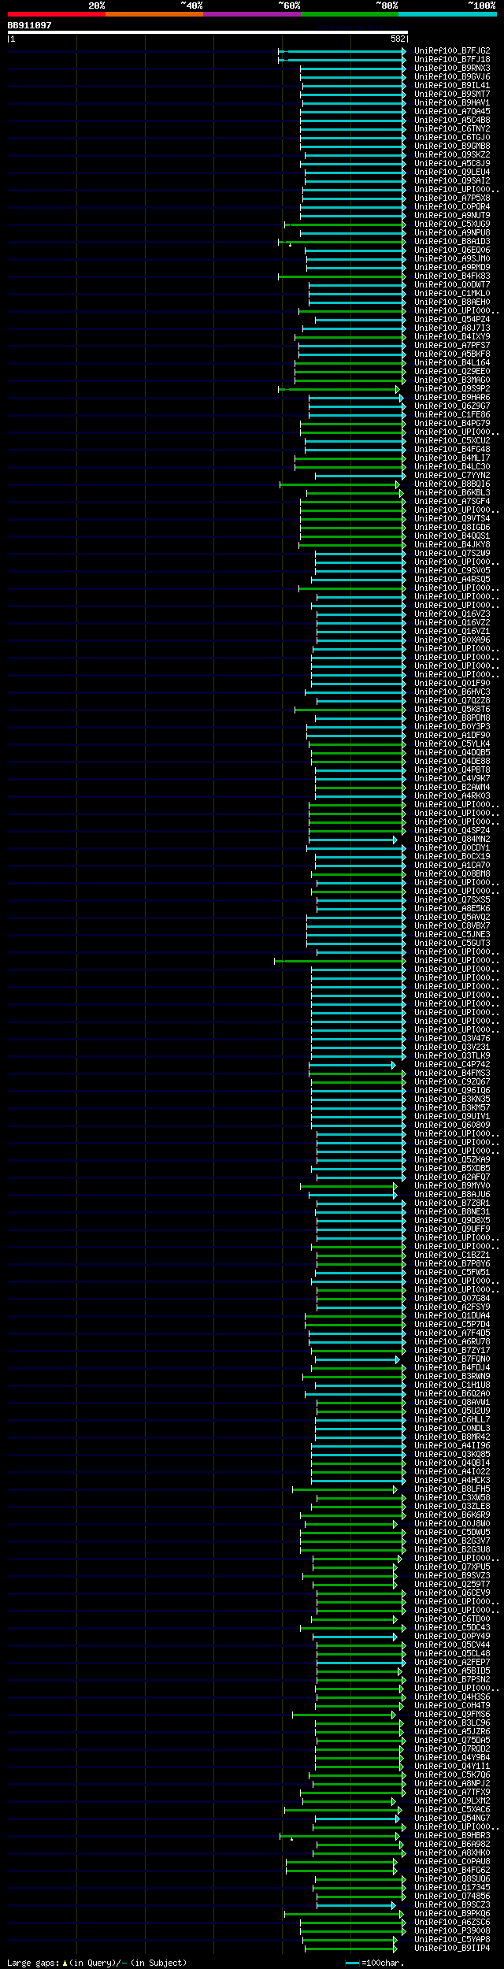The height and width of the screenshot is (1969, 504).
Task: Click UniRef100_Q75DA5 label
Action: tap(452, 1740)
